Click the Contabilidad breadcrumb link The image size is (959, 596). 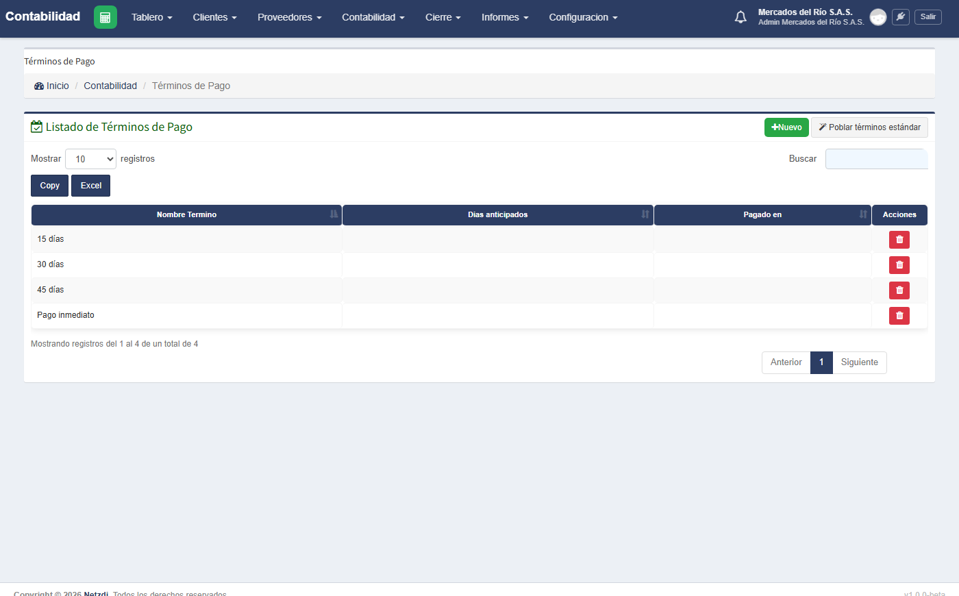click(x=110, y=86)
